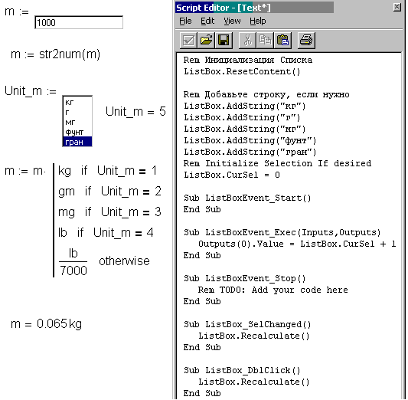
Task: Click the ListBox.ResetContent() code line
Action: [242, 71]
